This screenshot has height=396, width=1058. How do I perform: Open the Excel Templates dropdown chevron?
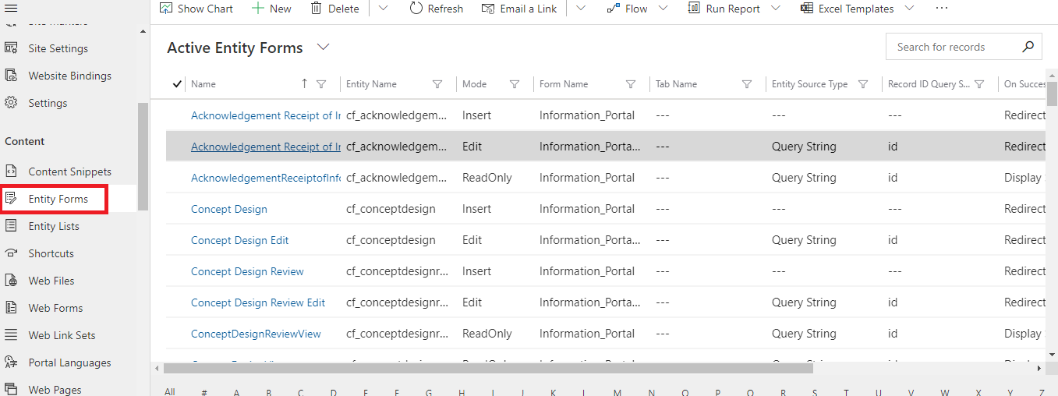909,9
